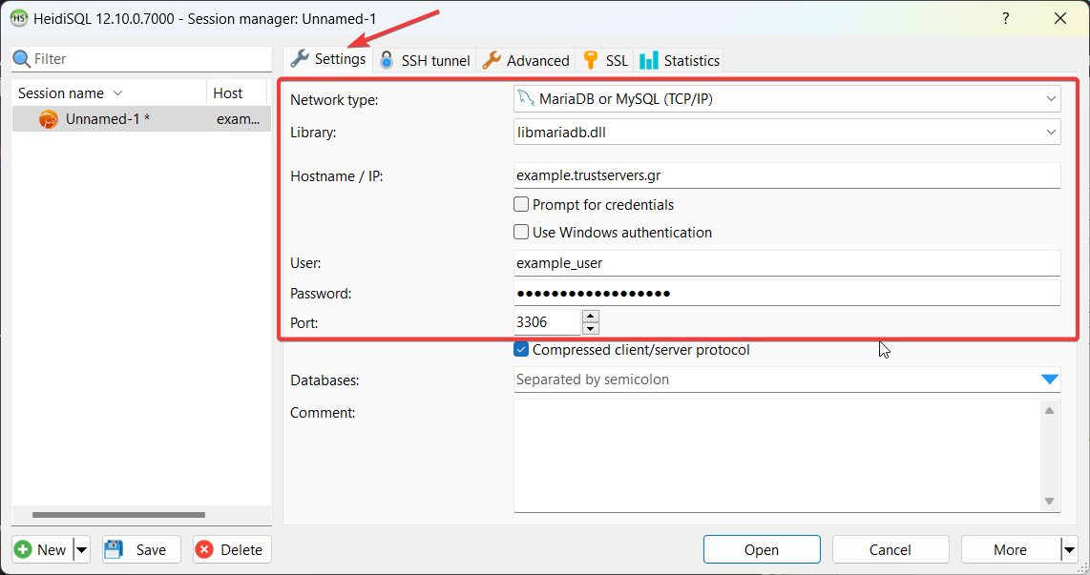1090x575 pixels.
Task: Click the Unnamed-1 session MariaDB icon
Action: pos(49,120)
